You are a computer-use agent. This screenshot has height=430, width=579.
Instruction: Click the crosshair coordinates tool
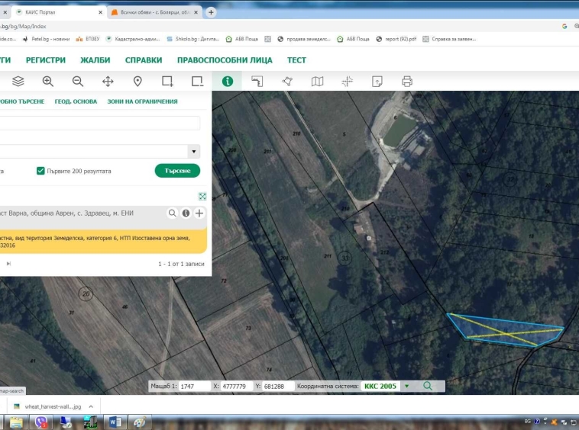click(x=347, y=81)
